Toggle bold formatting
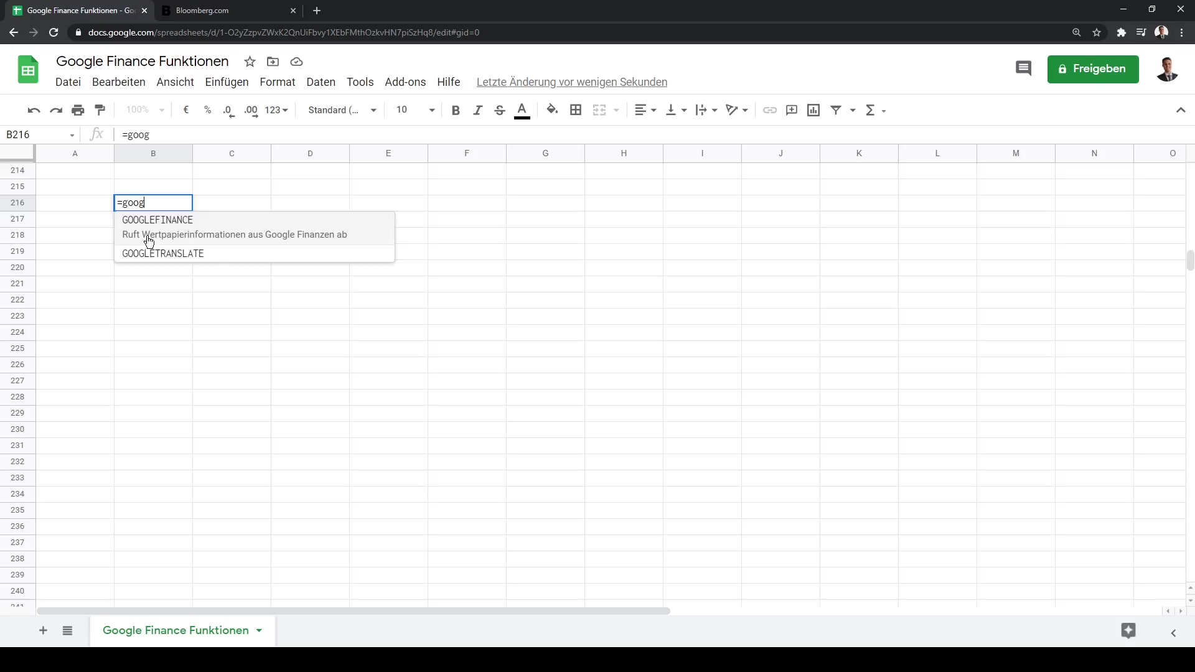 (x=456, y=110)
